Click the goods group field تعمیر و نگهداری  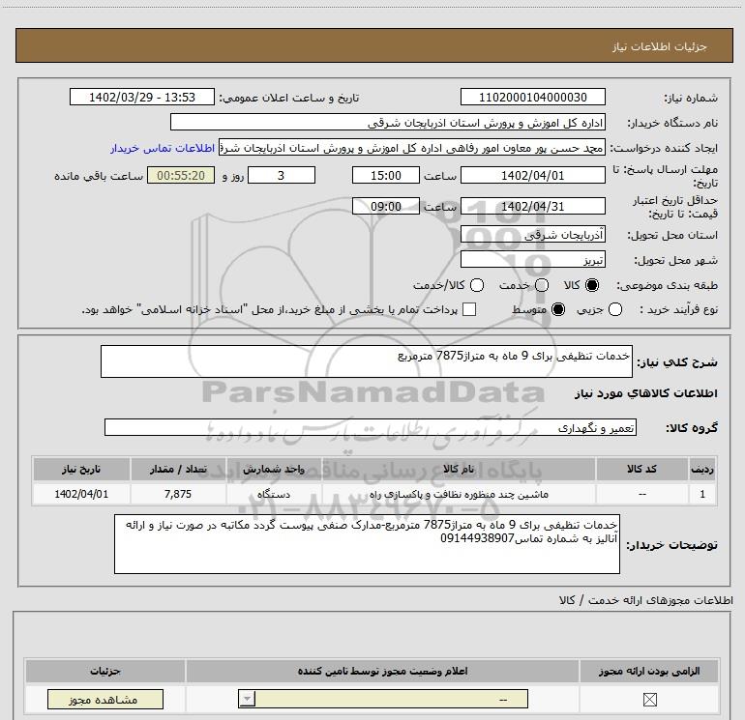(371, 427)
